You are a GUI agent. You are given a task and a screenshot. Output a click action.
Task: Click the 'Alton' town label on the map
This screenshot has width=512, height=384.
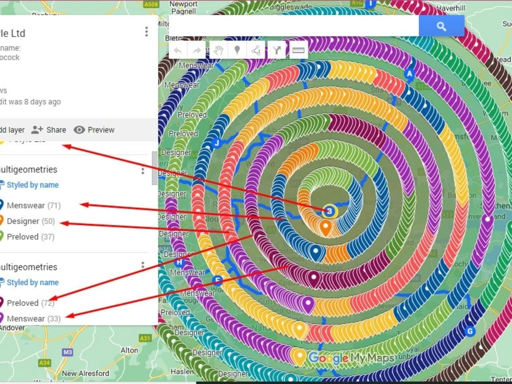(x=130, y=350)
